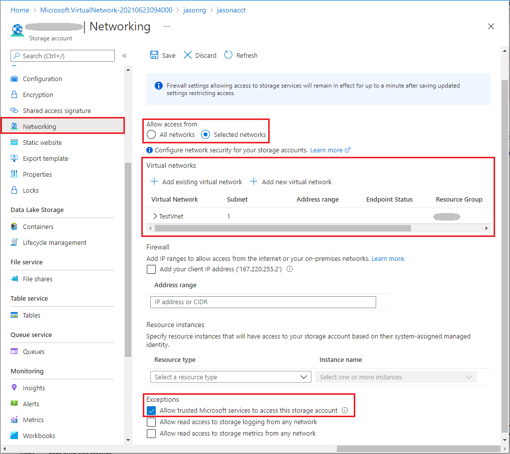Screen dimensions: 510x454
Task: Close the Networking blade with X
Action: point(491,26)
